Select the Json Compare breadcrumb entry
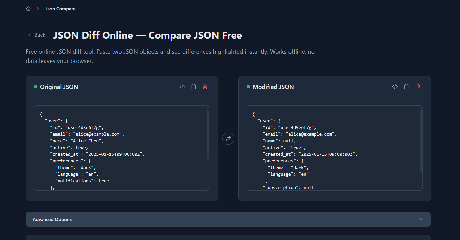460x240 pixels. pos(60,8)
